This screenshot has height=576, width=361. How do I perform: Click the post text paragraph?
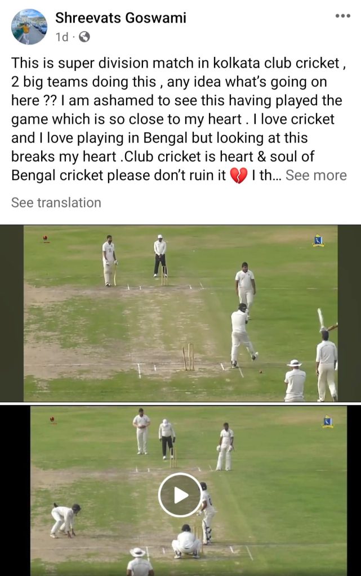click(179, 119)
